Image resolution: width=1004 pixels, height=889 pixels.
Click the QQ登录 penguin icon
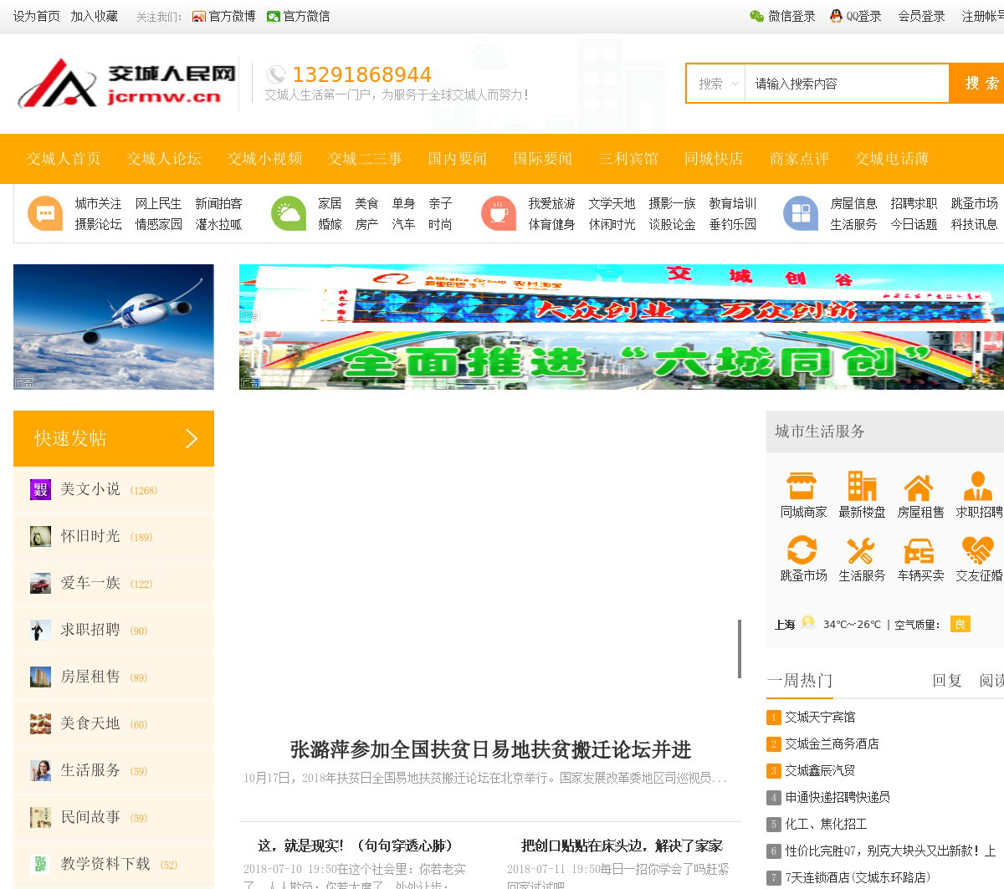836,16
